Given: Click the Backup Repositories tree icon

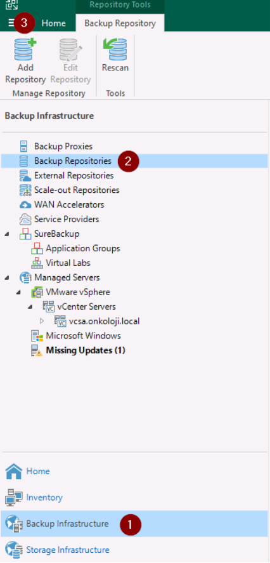Looking at the screenshot, I should click(x=23, y=161).
